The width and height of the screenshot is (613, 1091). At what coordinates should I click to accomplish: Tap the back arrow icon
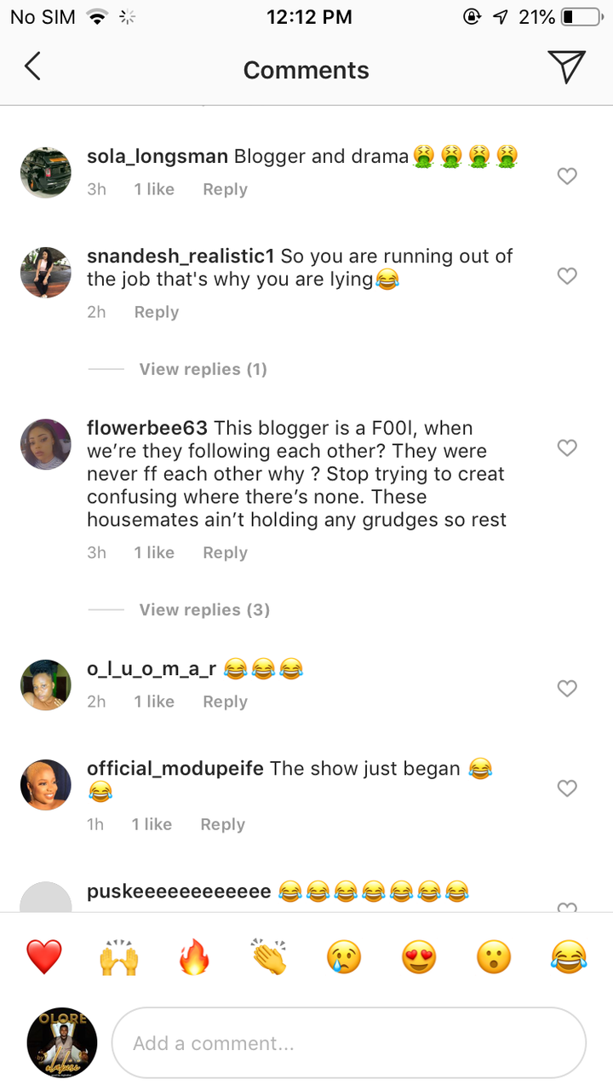pyautogui.click(x=32, y=66)
